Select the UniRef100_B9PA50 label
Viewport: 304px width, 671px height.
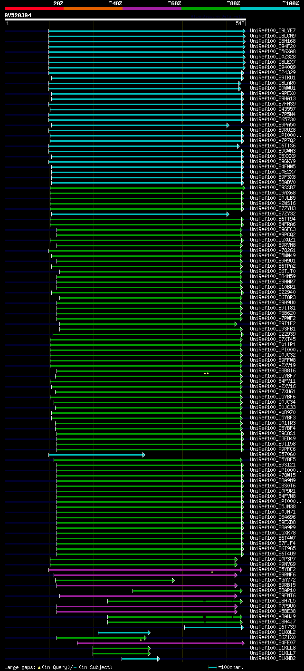point(273,125)
